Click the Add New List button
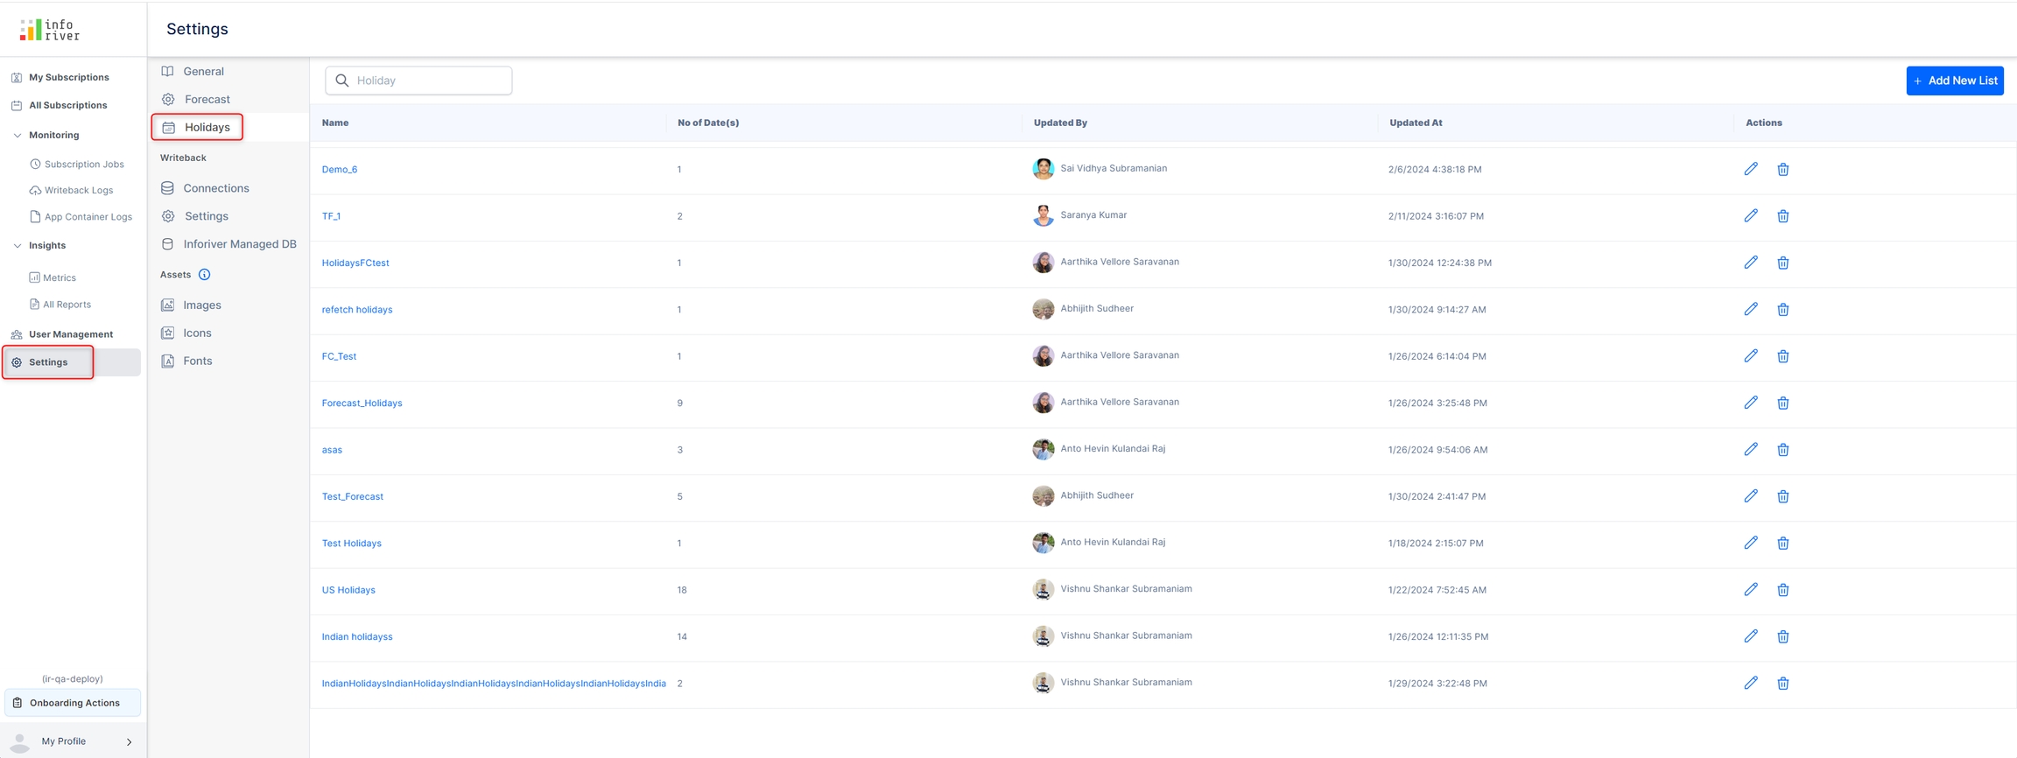2017x758 pixels. (x=1954, y=81)
